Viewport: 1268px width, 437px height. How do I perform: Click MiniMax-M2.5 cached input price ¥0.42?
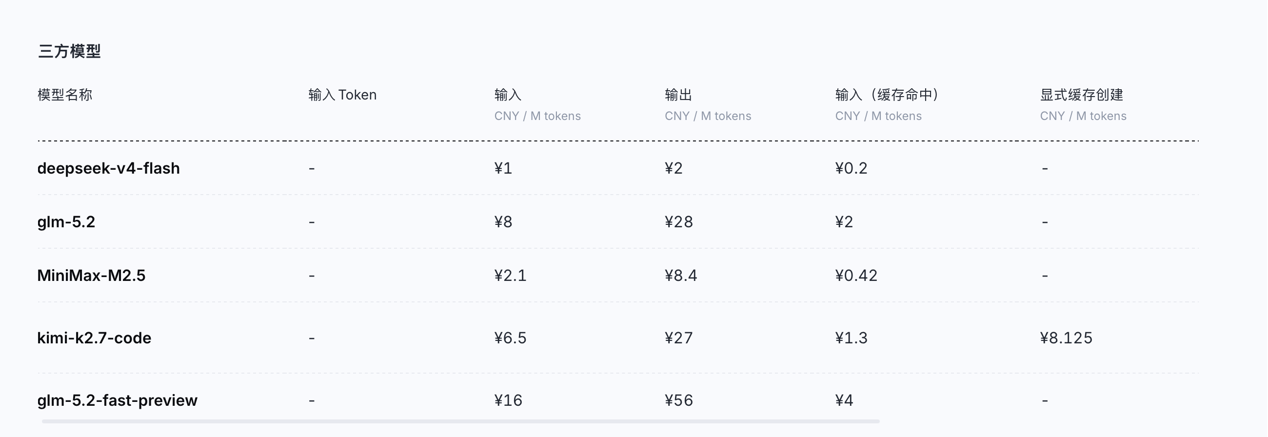click(856, 275)
